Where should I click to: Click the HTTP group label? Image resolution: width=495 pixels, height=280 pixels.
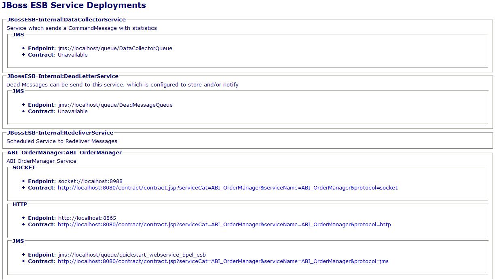click(x=20, y=204)
